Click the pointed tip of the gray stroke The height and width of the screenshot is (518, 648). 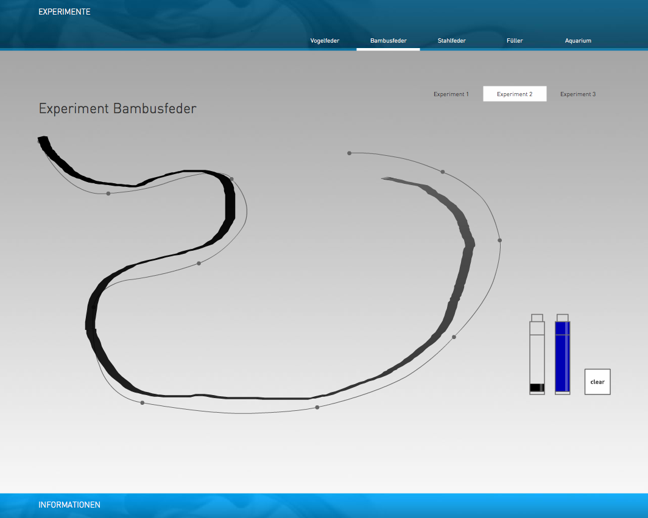point(384,178)
